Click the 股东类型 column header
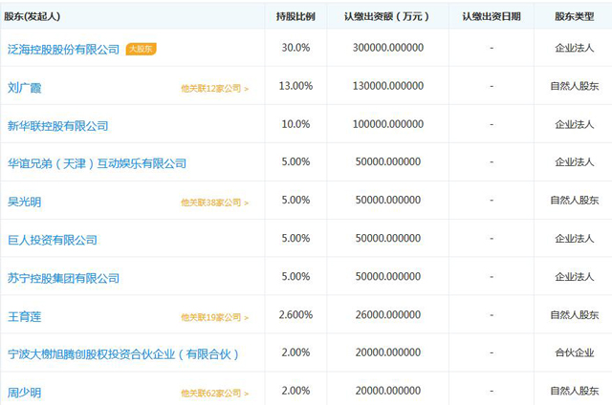This screenshot has width=612, height=405. coord(574,16)
